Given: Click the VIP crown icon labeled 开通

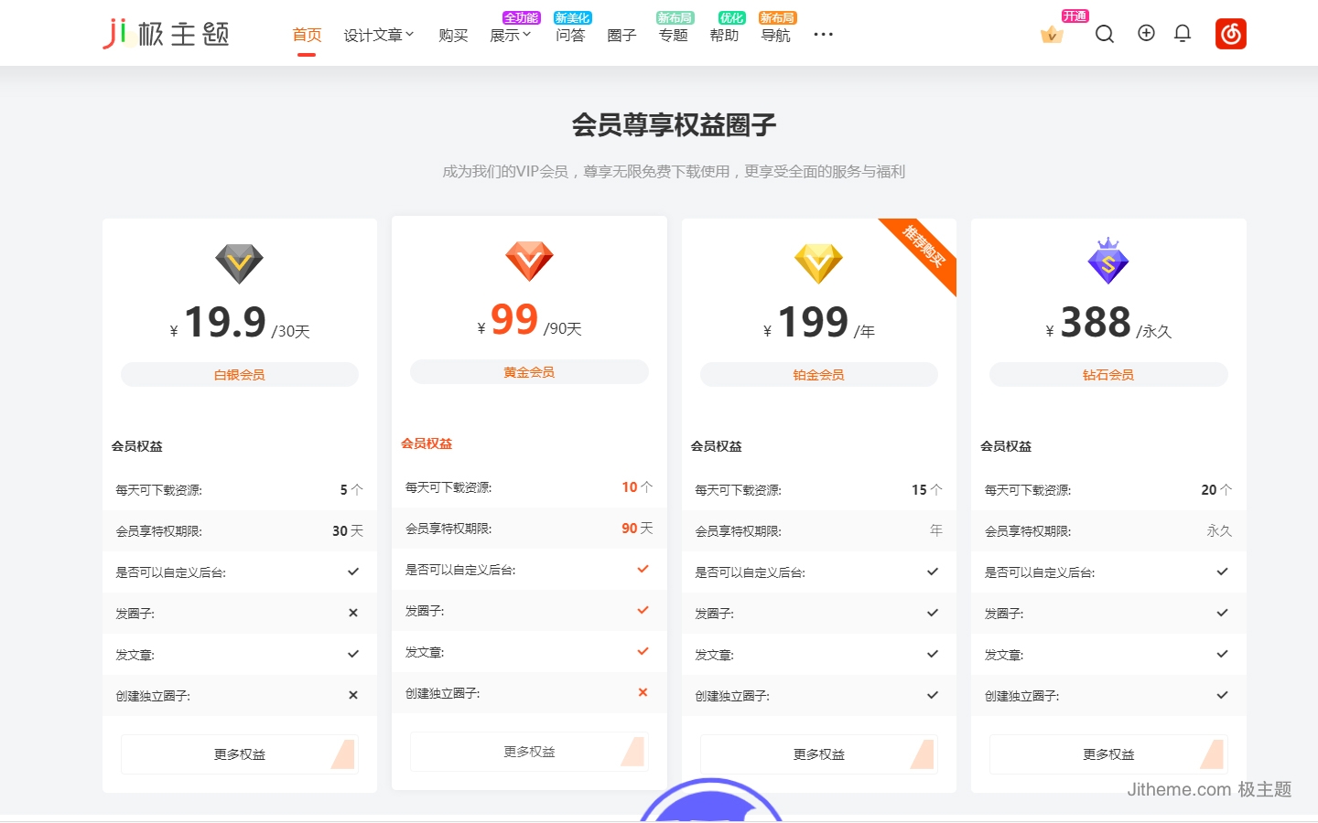Looking at the screenshot, I should coord(1053,35).
